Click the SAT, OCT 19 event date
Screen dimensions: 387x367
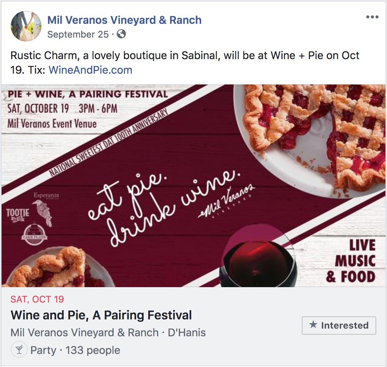[x=37, y=299]
